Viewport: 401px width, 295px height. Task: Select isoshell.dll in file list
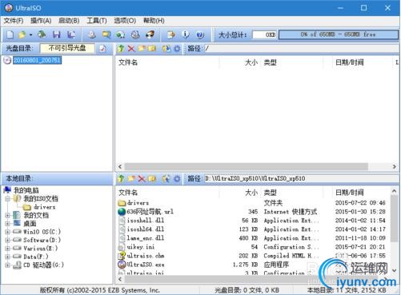coord(141,221)
